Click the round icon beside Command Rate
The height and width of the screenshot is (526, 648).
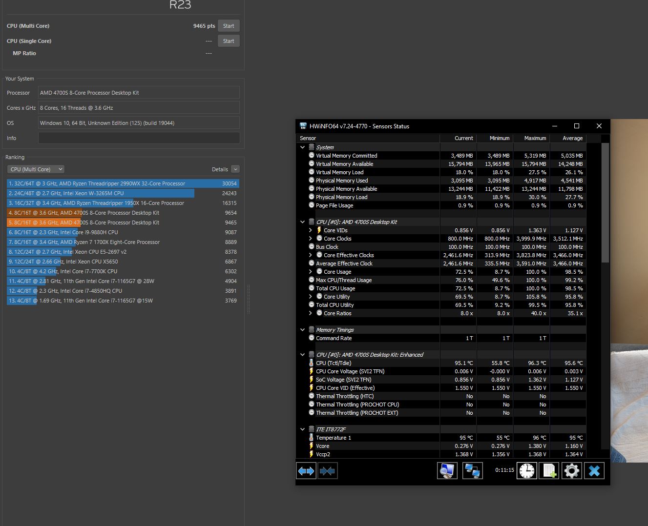[312, 338]
